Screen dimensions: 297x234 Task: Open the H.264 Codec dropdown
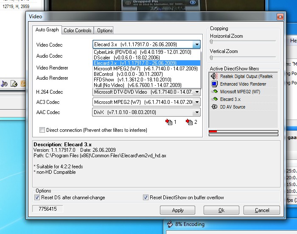(197, 92)
